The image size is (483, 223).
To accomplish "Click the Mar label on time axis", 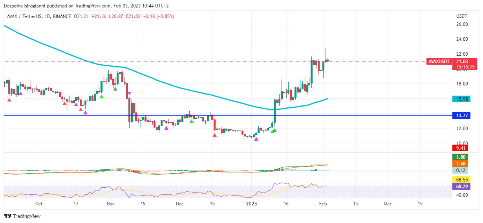I will (388, 204).
